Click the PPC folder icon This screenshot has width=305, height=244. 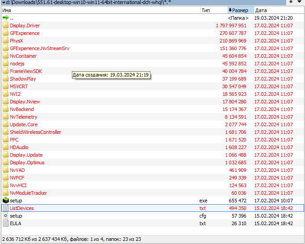tap(6, 139)
